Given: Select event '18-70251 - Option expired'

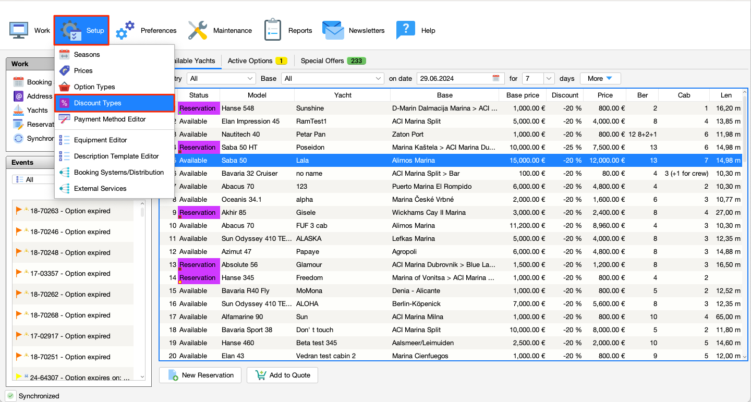Looking at the screenshot, I should [73, 357].
